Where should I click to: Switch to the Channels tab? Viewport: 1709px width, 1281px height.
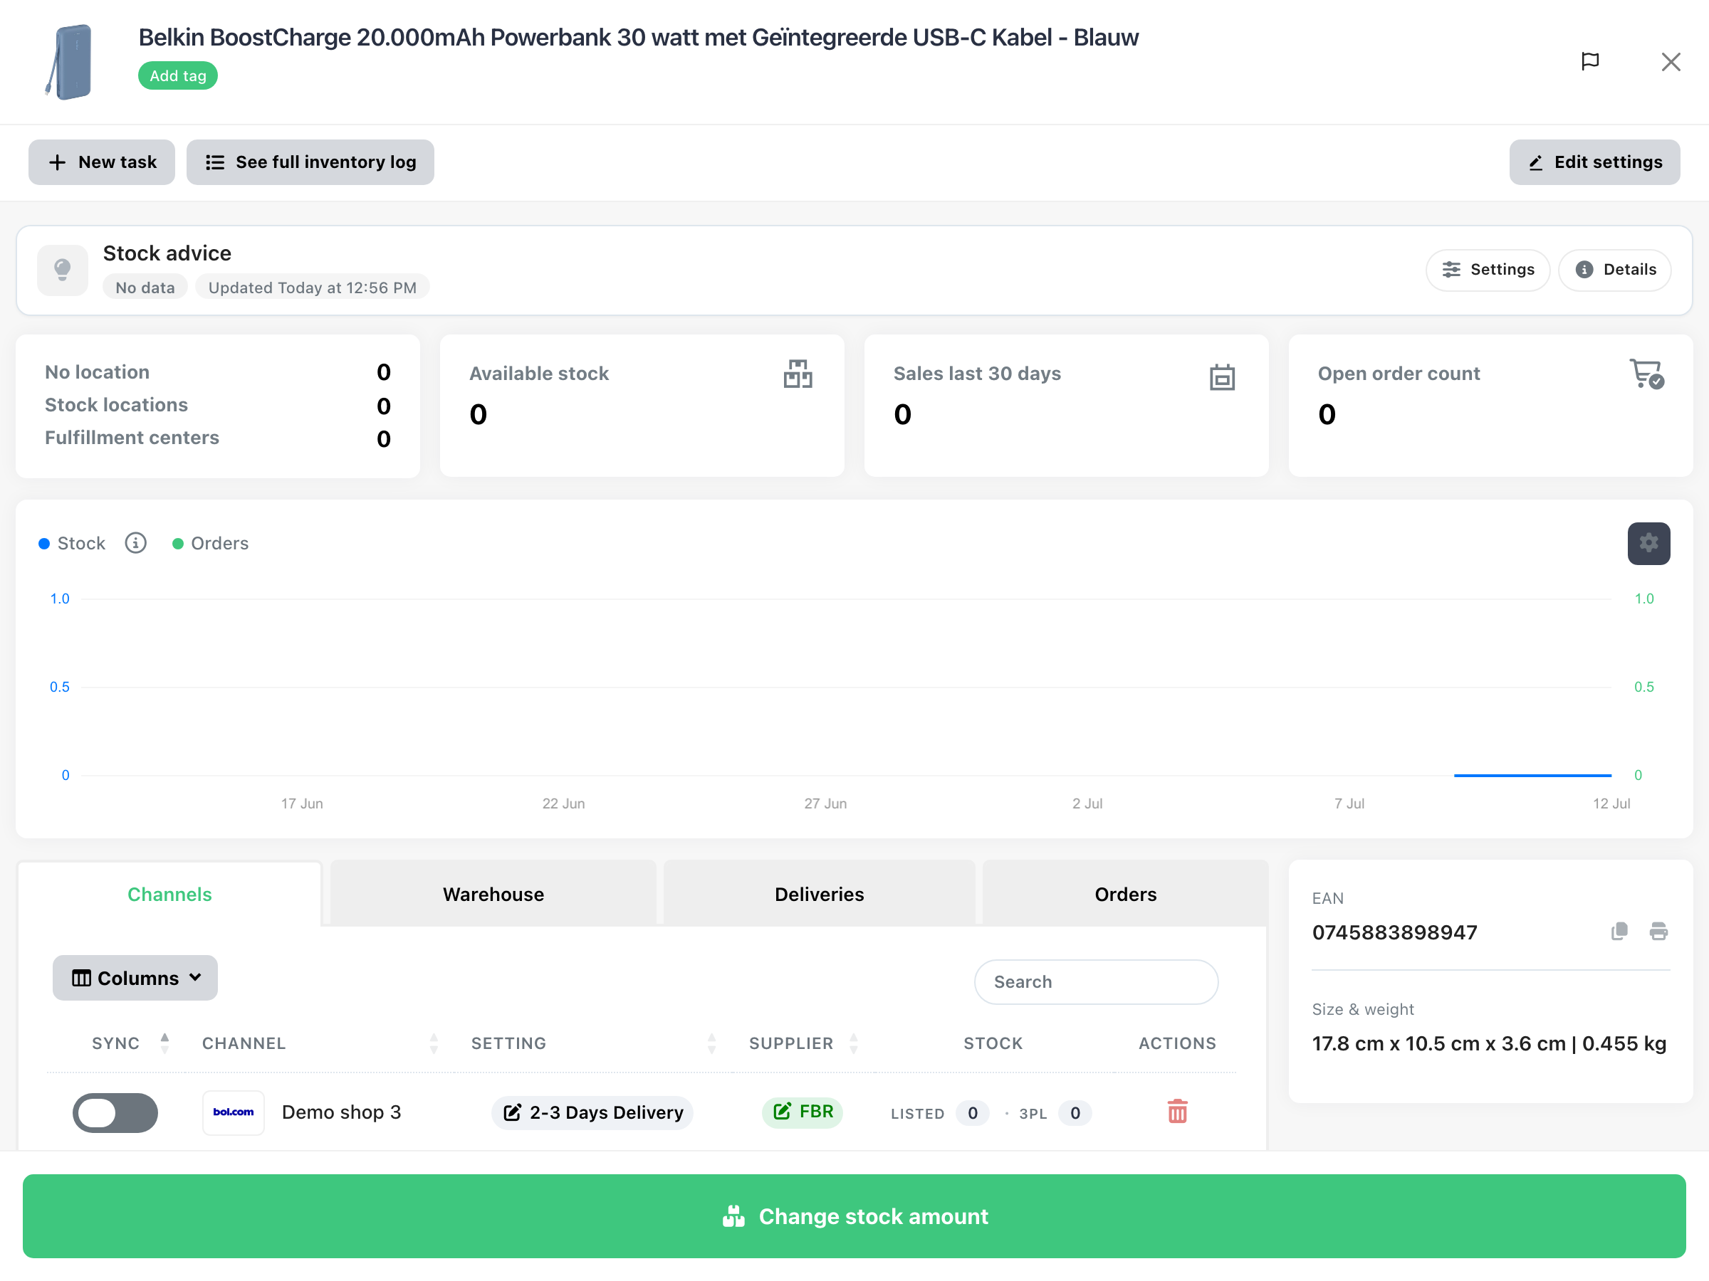tap(169, 894)
